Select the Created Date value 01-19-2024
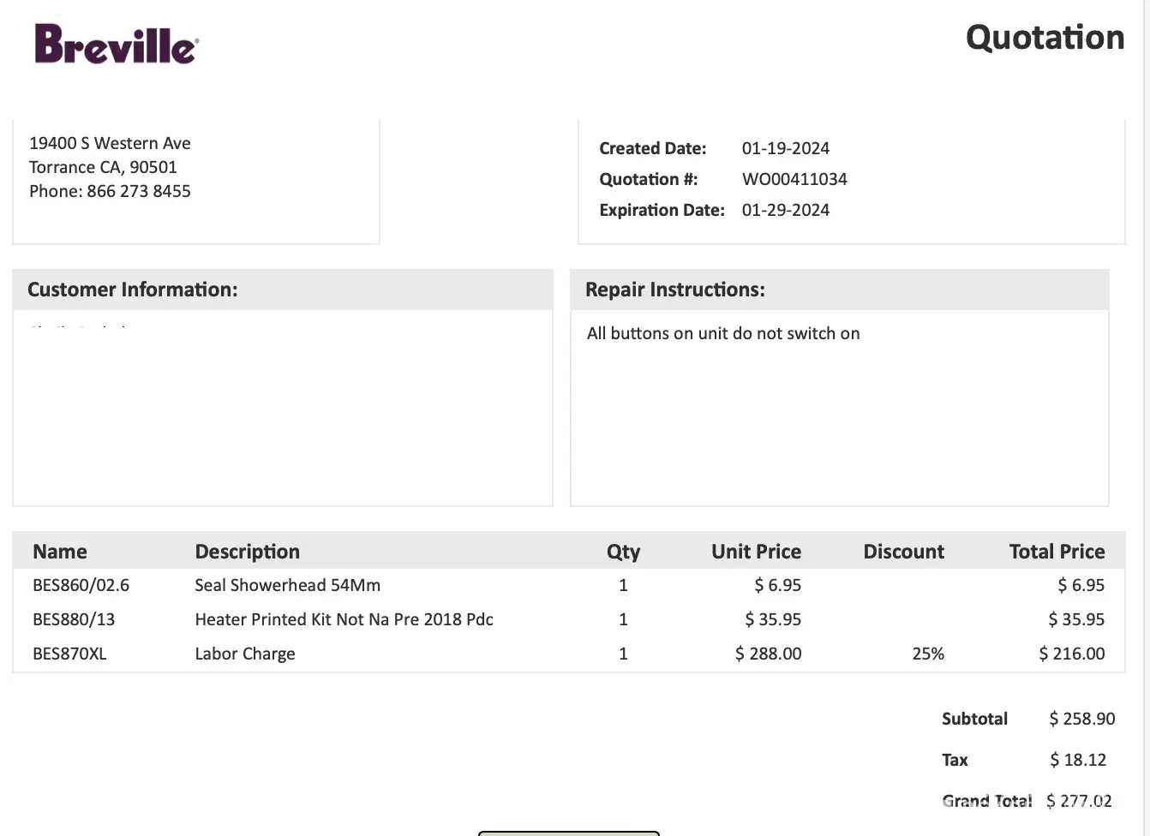The height and width of the screenshot is (836, 1150). pos(786,148)
